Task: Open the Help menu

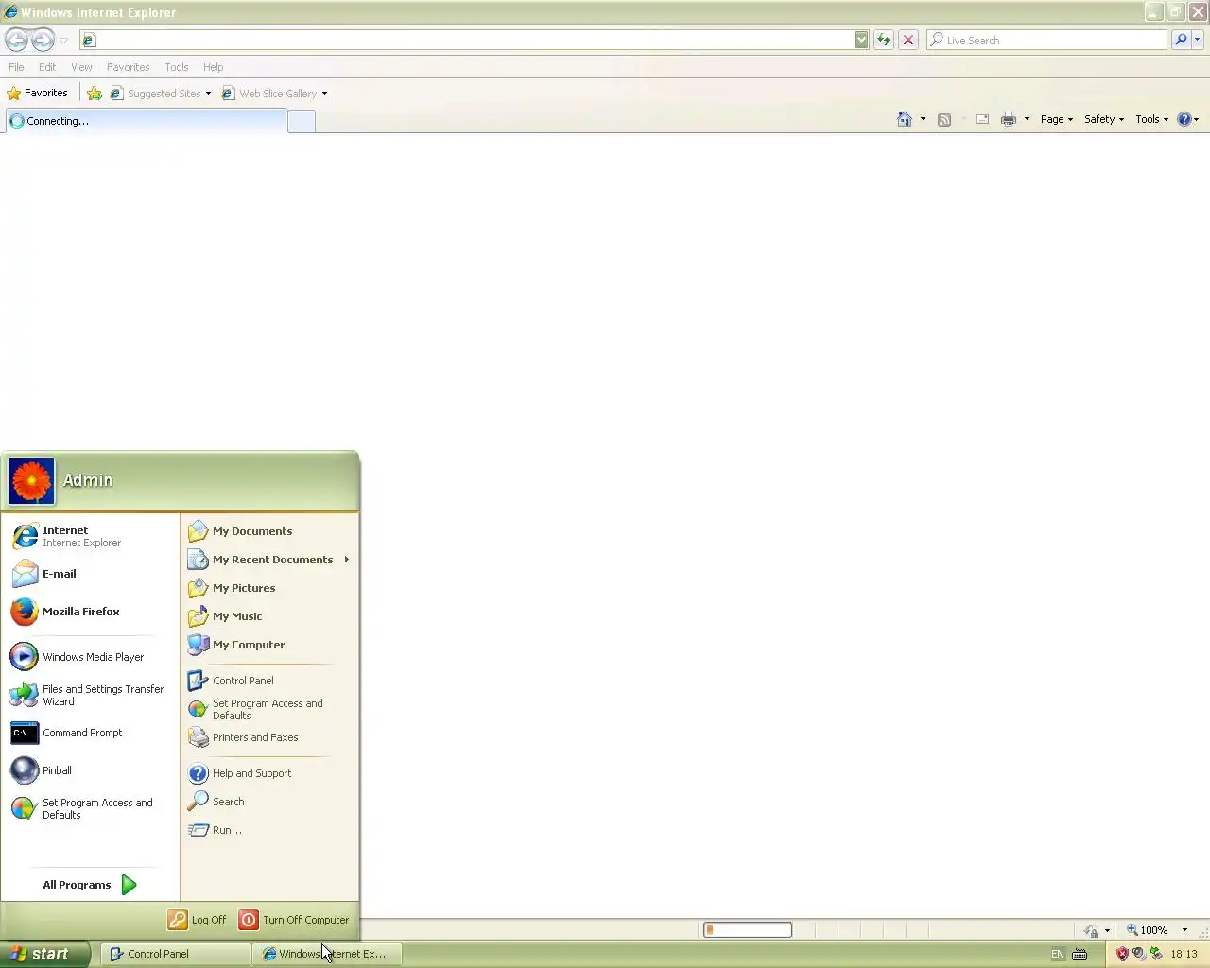Action: pyautogui.click(x=214, y=67)
